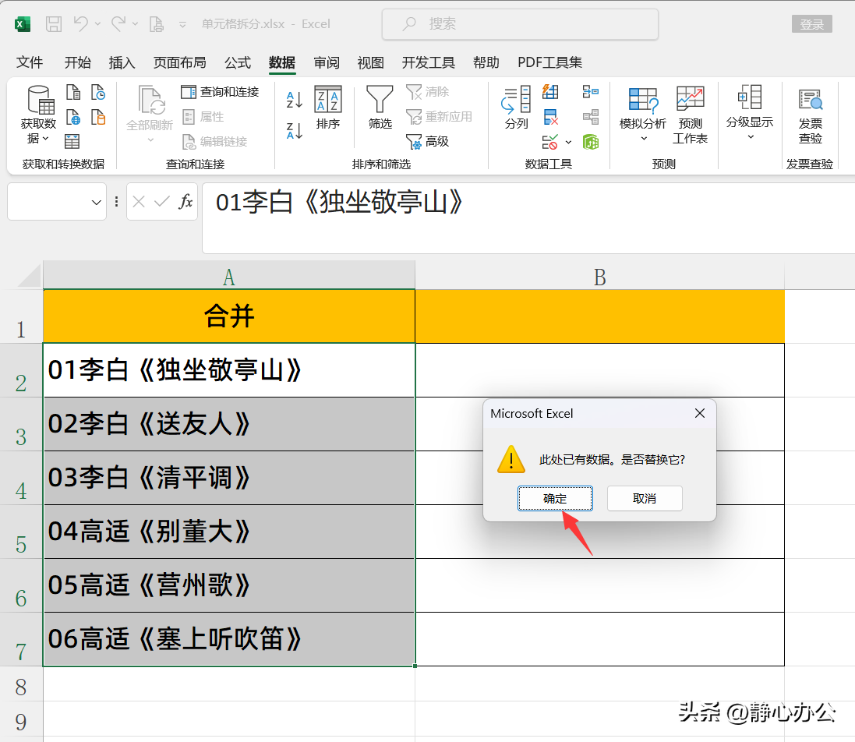Select cell with 02李白《送友人》

(229, 424)
